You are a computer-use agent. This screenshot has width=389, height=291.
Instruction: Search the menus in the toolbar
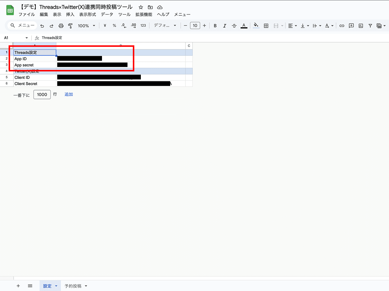[x=22, y=26]
